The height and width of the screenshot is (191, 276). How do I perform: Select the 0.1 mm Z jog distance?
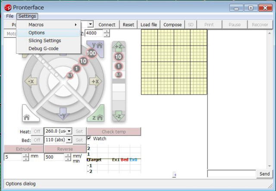click(119, 74)
